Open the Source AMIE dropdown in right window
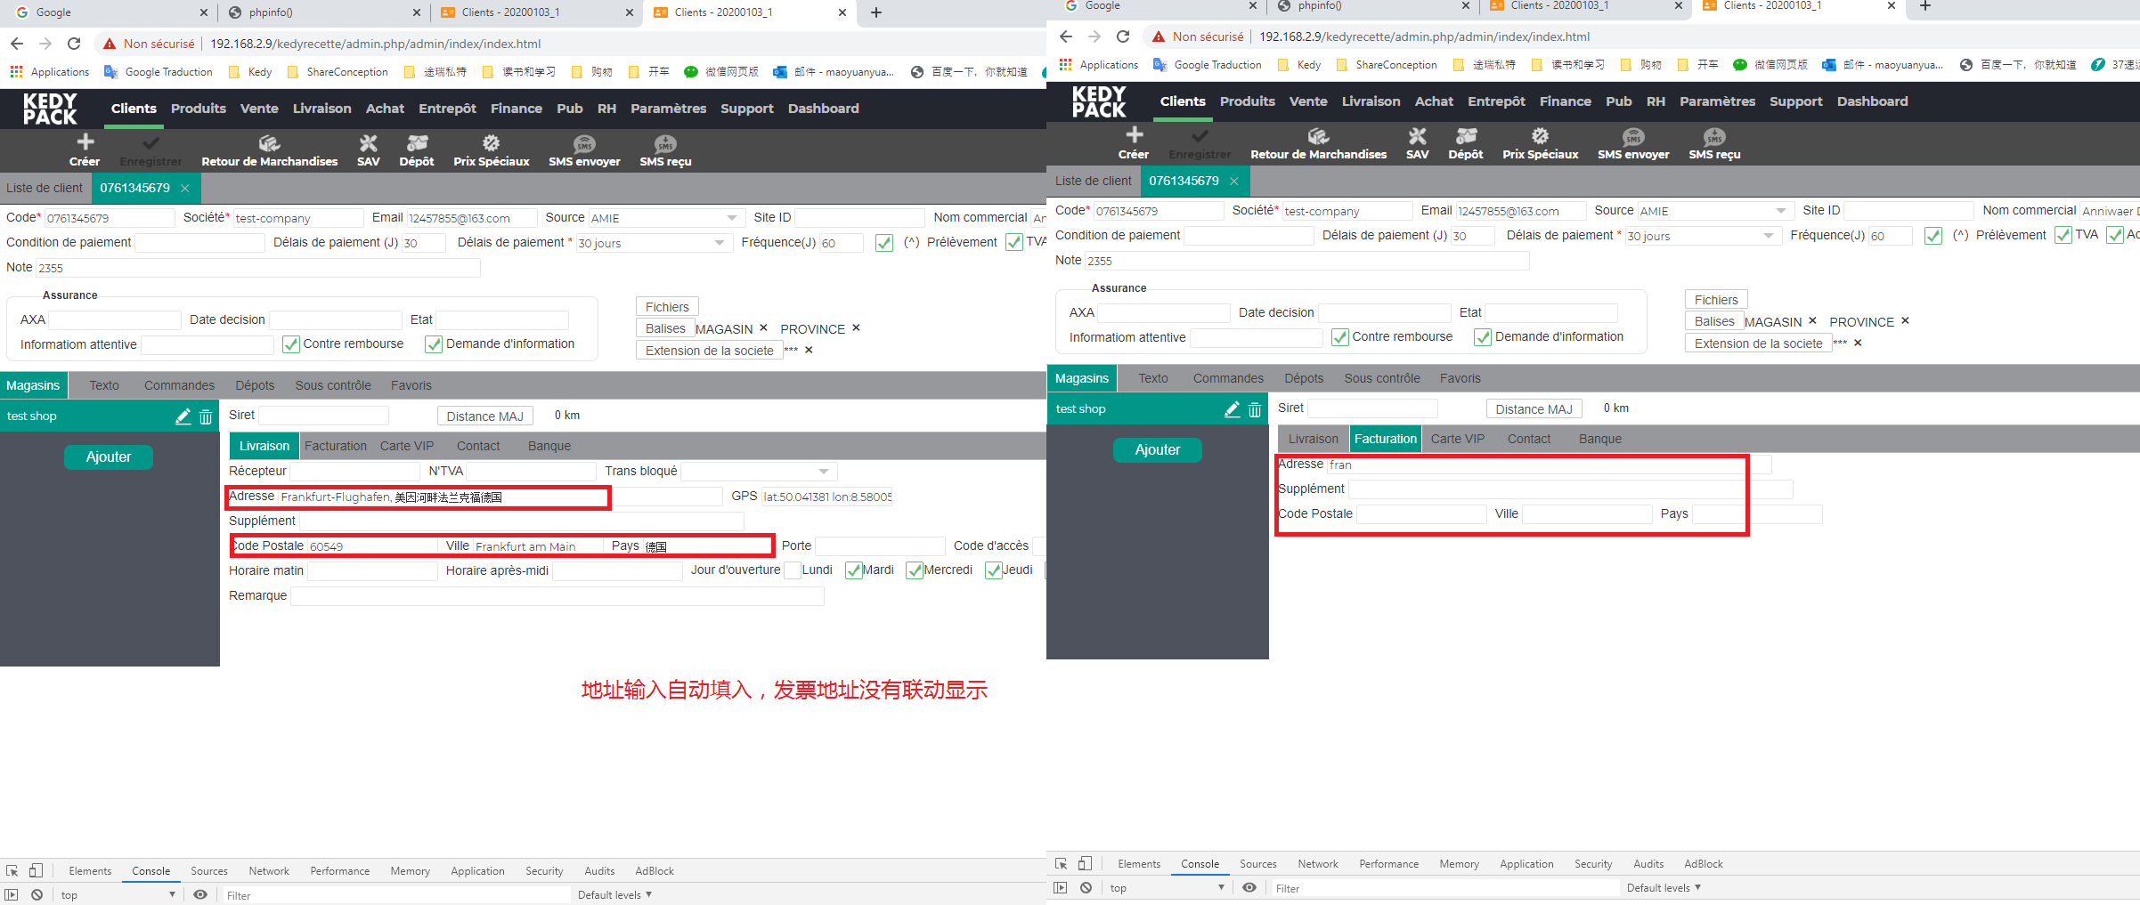This screenshot has height=905, width=2140. pos(1781,211)
